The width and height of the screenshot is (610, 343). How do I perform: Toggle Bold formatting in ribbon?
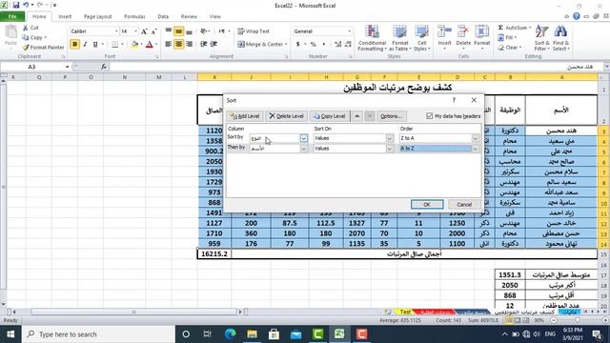tap(74, 45)
